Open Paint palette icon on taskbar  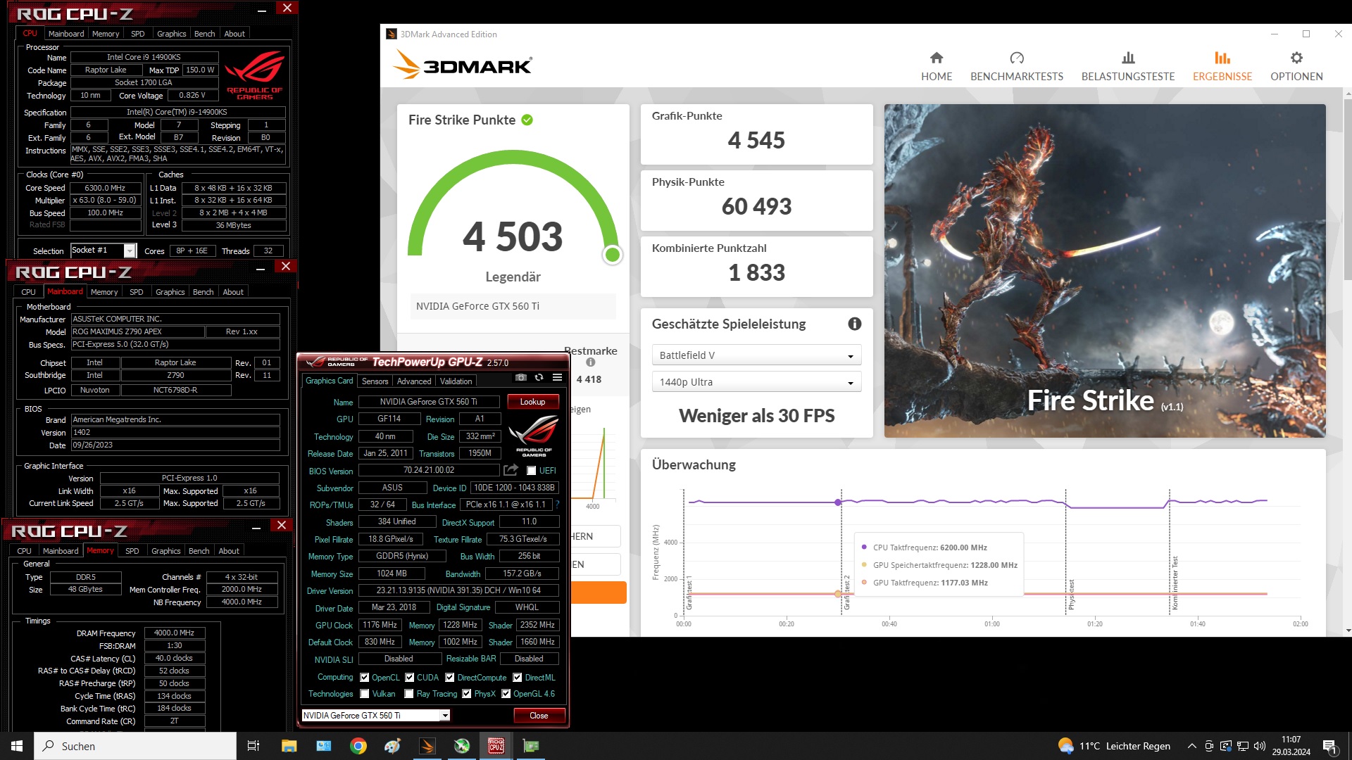pos(392,746)
